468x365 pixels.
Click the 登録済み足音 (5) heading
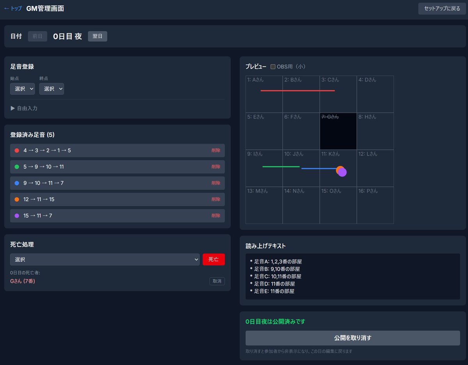tap(32, 135)
